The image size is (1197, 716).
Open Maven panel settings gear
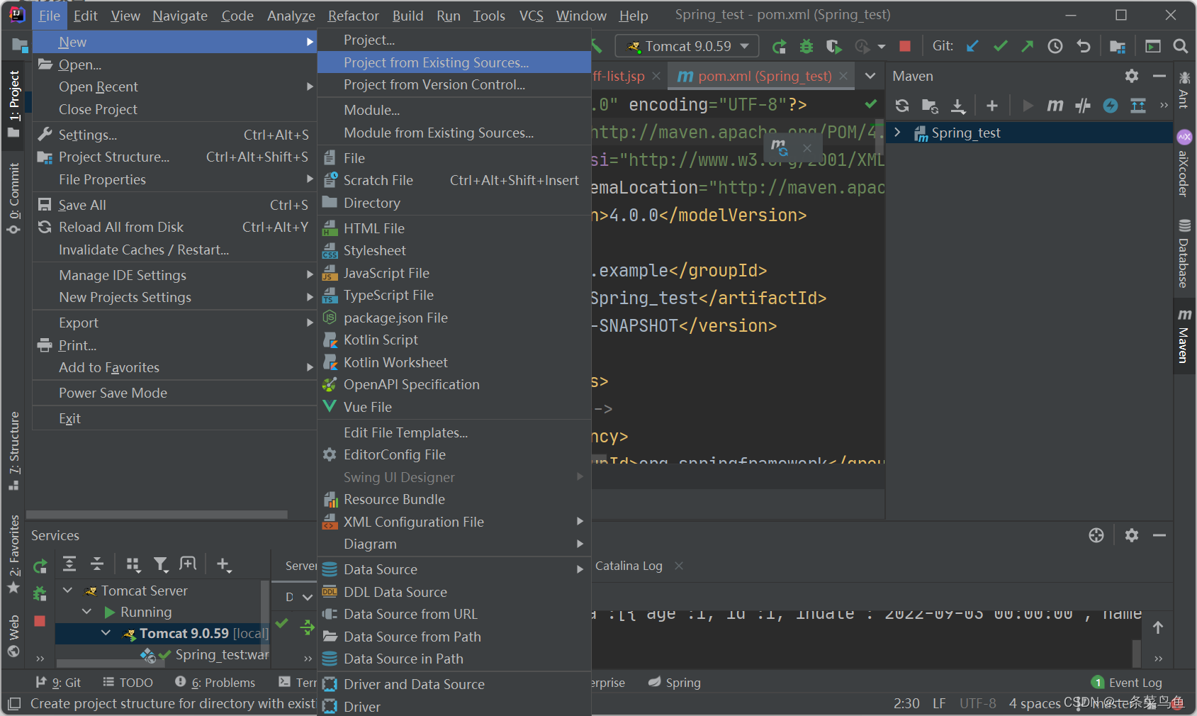pyautogui.click(x=1132, y=76)
